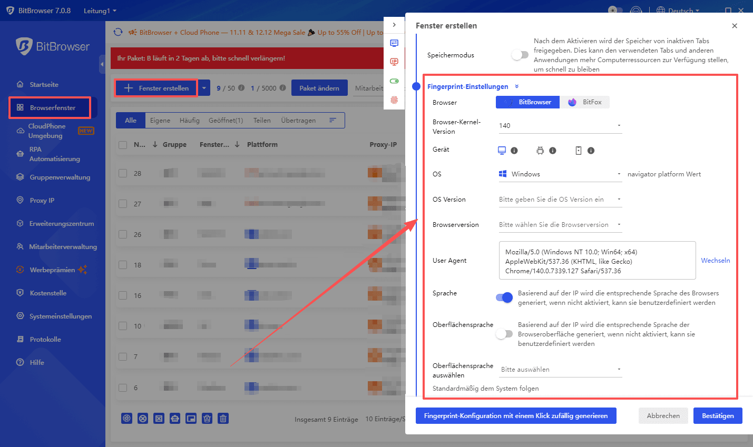
Task: Click the Bestätigen button
Action: pos(718,415)
